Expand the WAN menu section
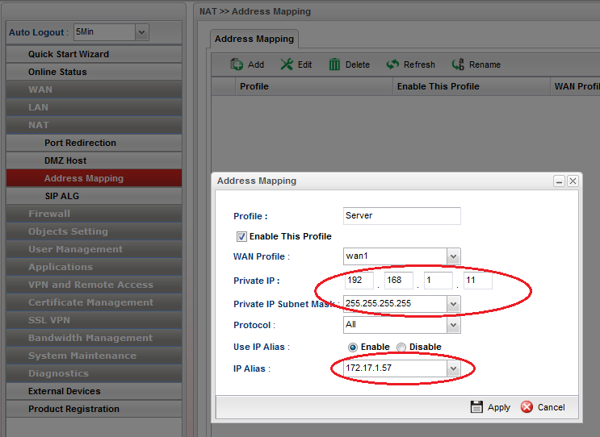Image resolution: width=600 pixels, height=437 pixels. 94,89
